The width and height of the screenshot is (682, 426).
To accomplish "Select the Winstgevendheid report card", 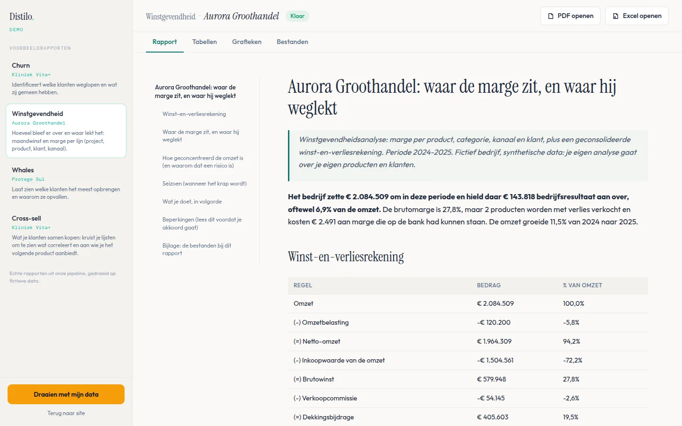I will pos(66,131).
